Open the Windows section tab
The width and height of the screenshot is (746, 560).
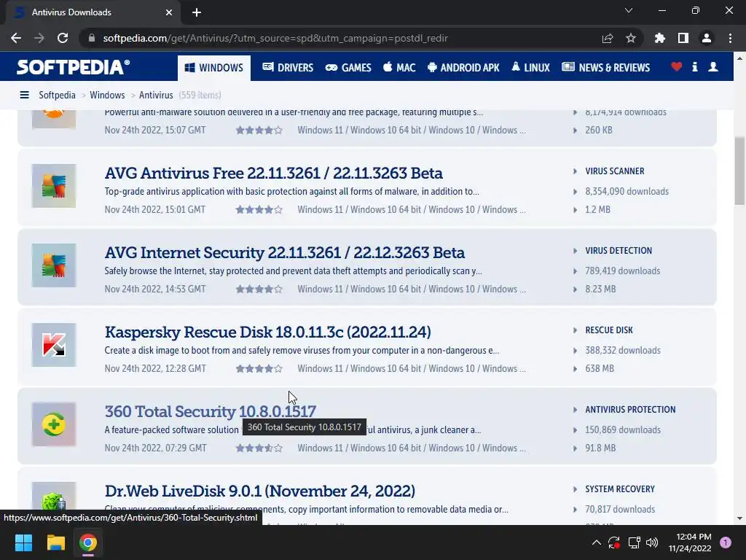214,68
